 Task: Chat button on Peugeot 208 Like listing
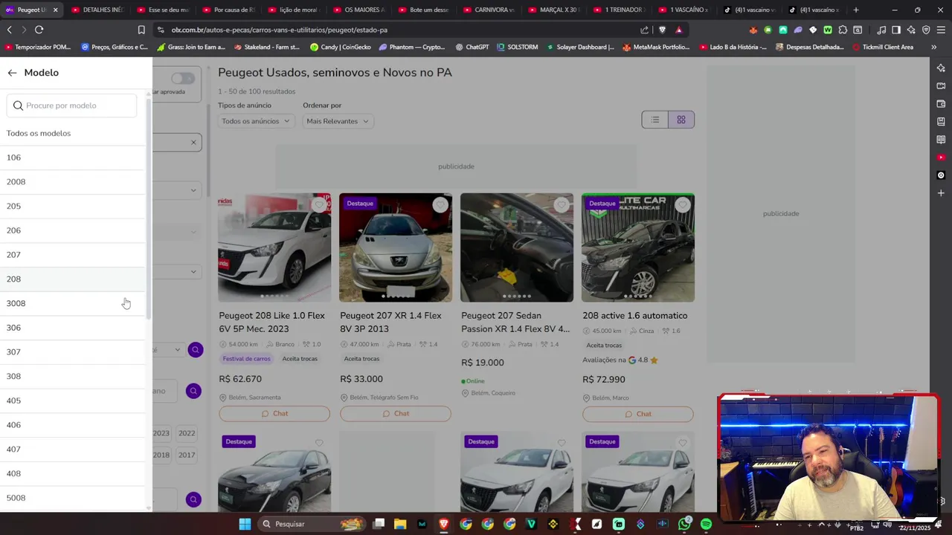(x=274, y=413)
